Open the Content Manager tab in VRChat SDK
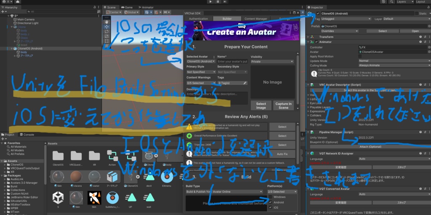431x215 pixels. tap(255, 19)
